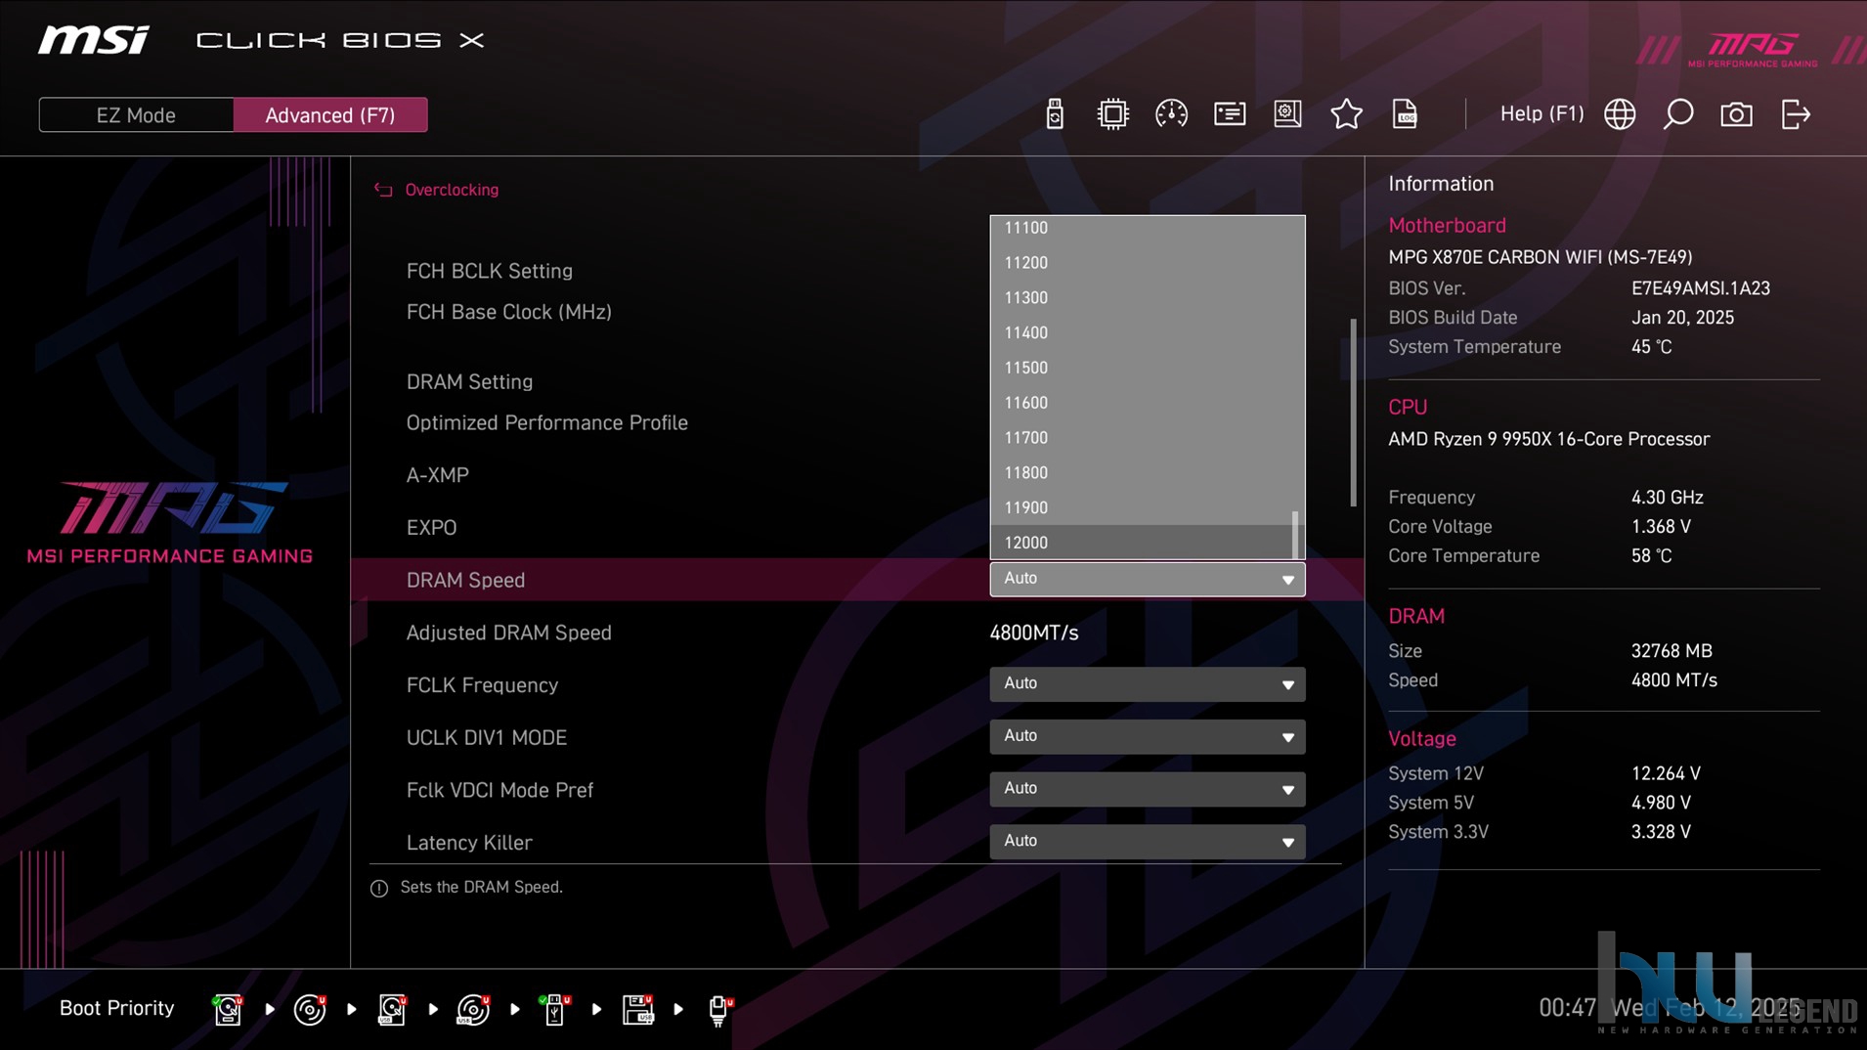Open search with the magnifier icon
The height and width of the screenshot is (1050, 1867).
[x=1678, y=114]
